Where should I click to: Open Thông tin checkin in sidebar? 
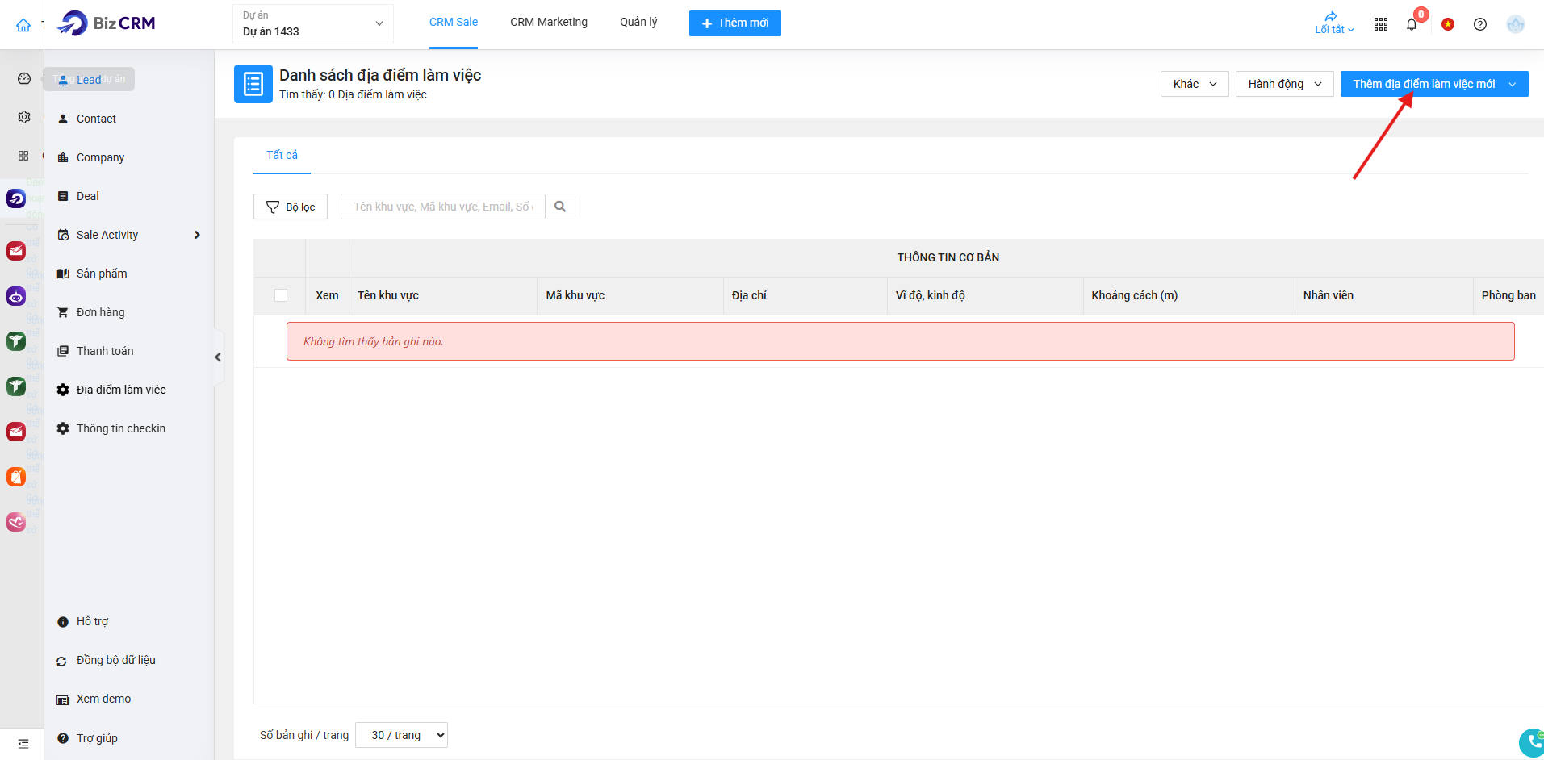(x=121, y=428)
